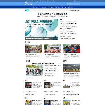Open the crowd-with-flag thumbnail
Screen dimensions: 105x105
[28, 85]
